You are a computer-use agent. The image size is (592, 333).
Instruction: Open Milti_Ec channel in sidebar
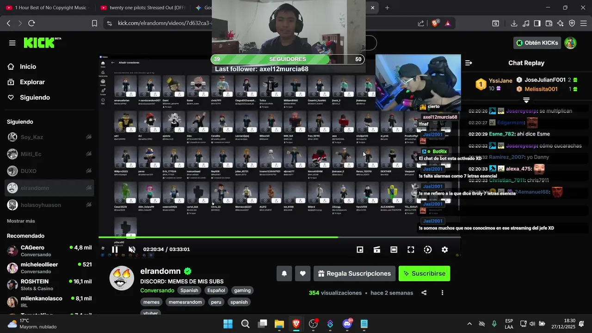[x=49, y=154]
